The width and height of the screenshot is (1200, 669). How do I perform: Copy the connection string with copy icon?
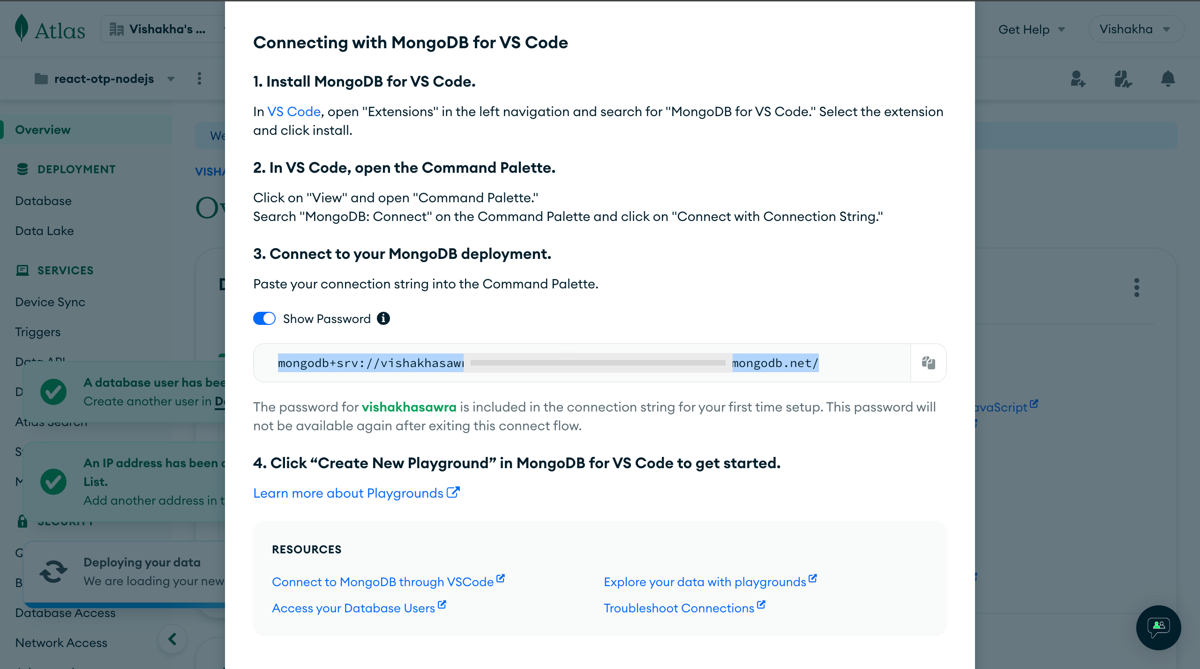(928, 363)
